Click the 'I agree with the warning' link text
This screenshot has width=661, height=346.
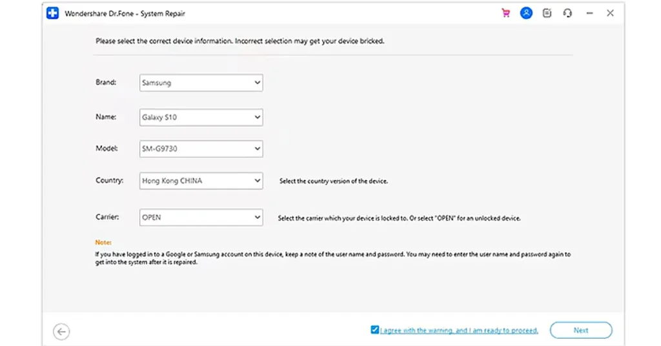(x=459, y=331)
